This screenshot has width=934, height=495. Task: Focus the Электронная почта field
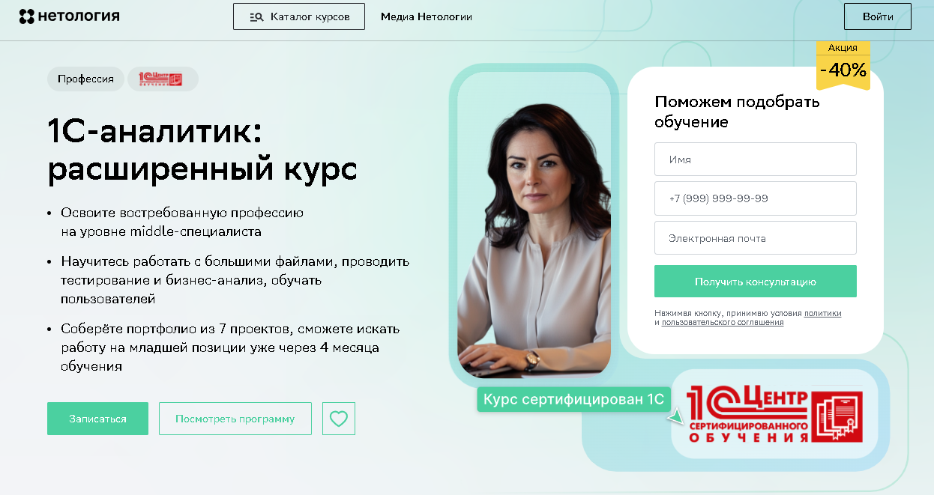pyautogui.click(x=756, y=238)
